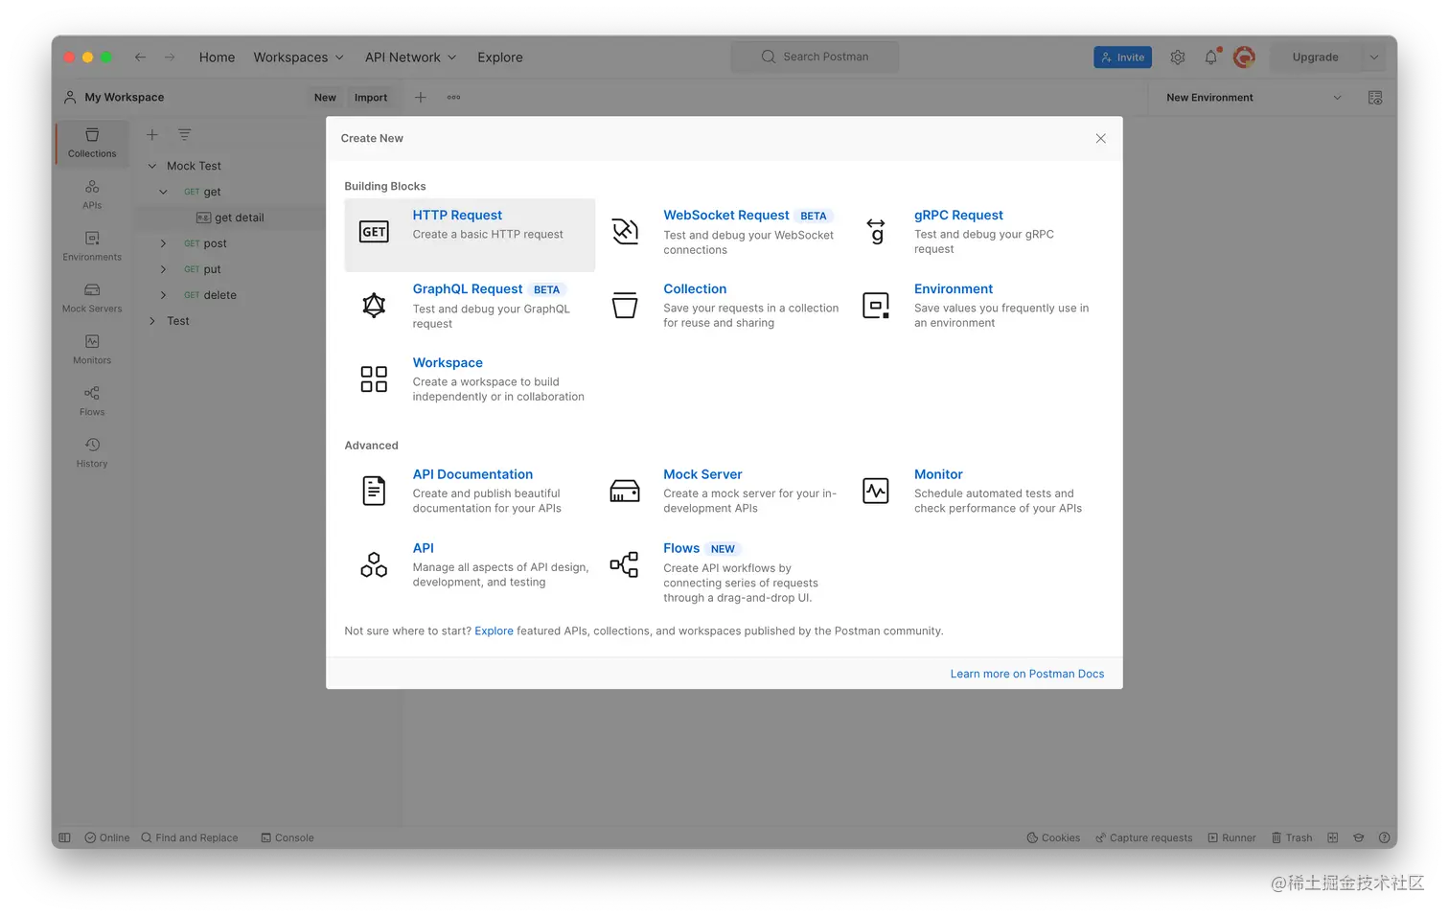Image resolution: width=1449 pixels, height=917 pixels.
Task: Open the APIs sidebar tab
Action: (x=92, y=194)
